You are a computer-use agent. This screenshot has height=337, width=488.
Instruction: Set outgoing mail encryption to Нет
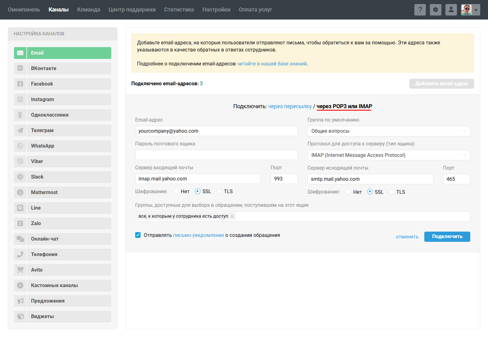[348, 192]
